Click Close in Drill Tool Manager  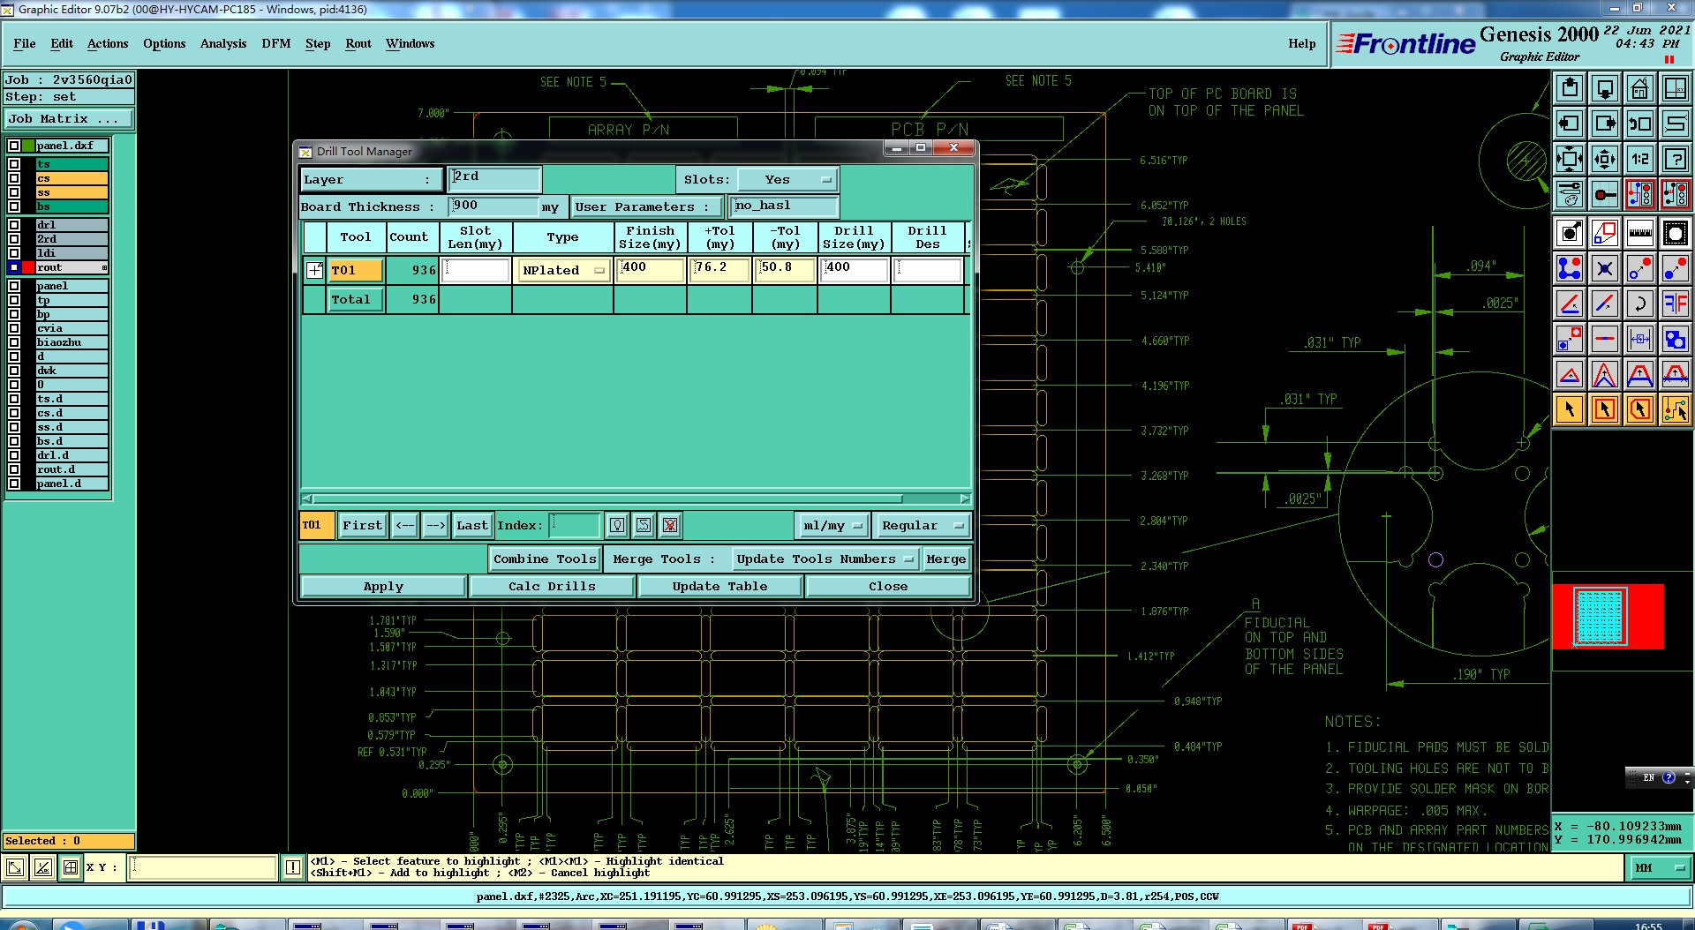pyautogui.click(x=888, y=586)
